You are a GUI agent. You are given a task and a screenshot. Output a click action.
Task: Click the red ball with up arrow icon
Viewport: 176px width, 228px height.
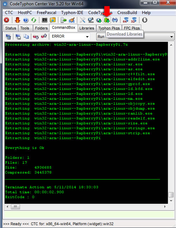point(44,36)
